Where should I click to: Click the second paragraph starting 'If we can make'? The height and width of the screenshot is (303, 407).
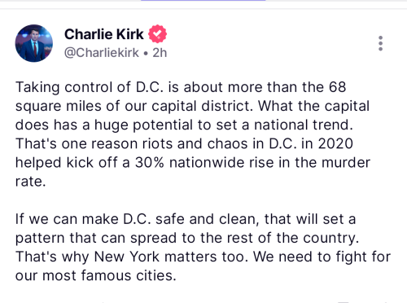[x=203, y=247]
